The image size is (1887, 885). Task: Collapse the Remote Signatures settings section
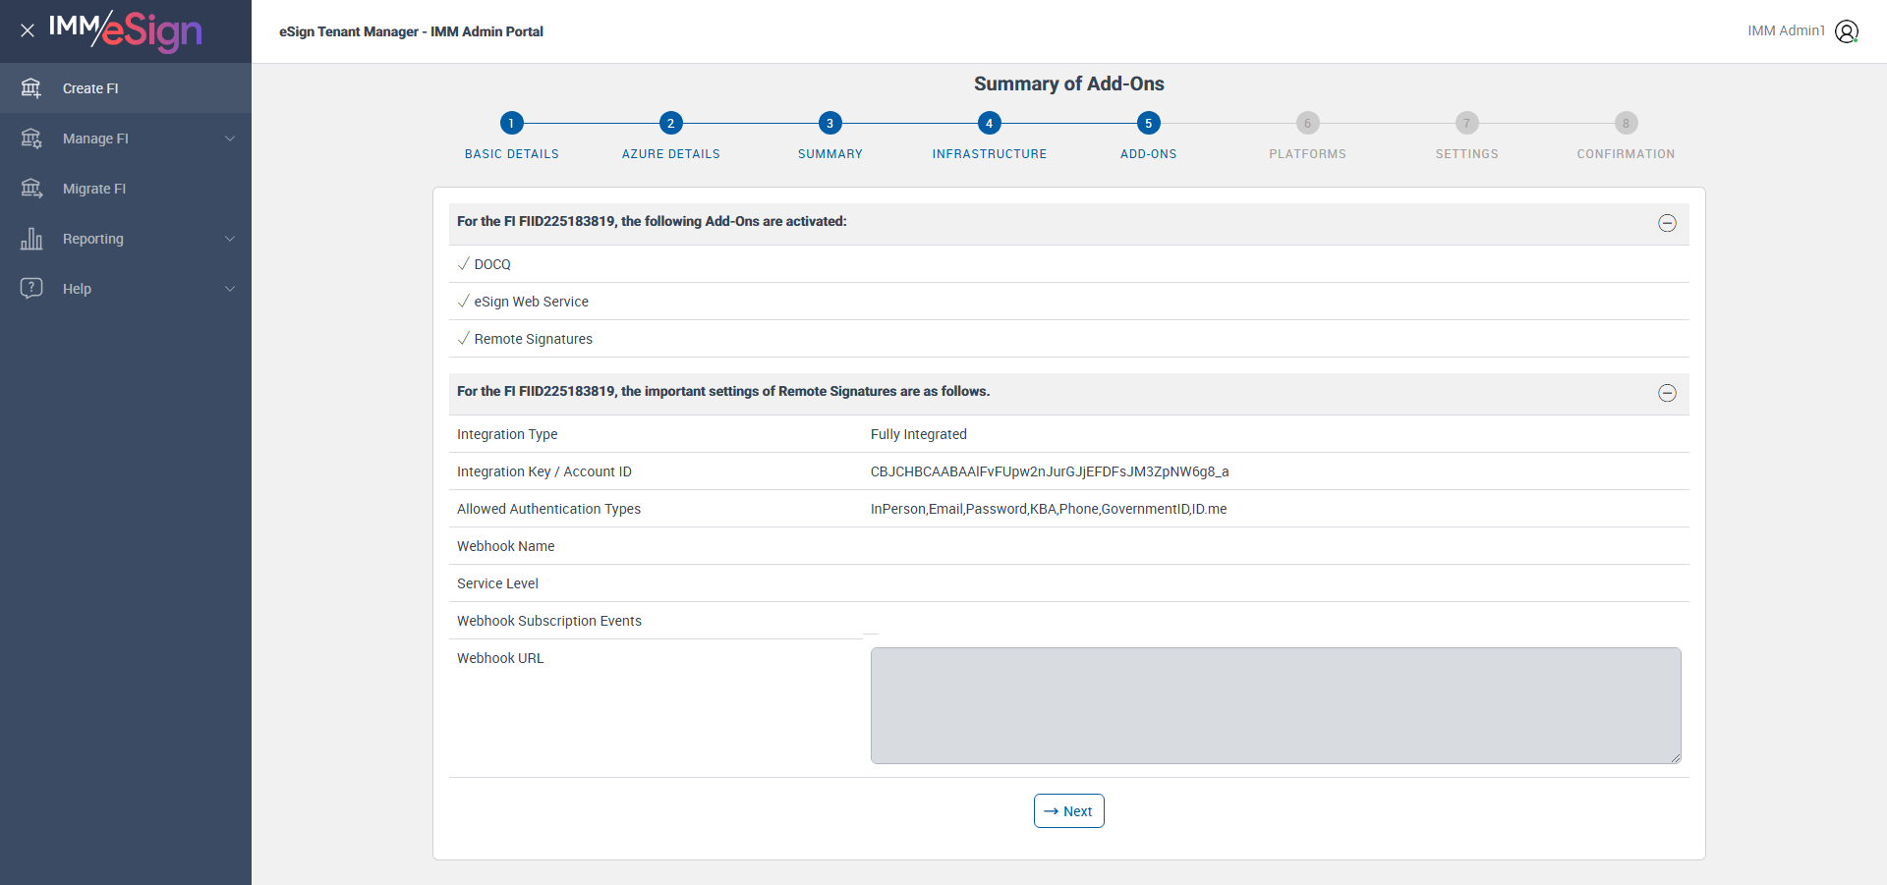click(x=1667, y=393)
